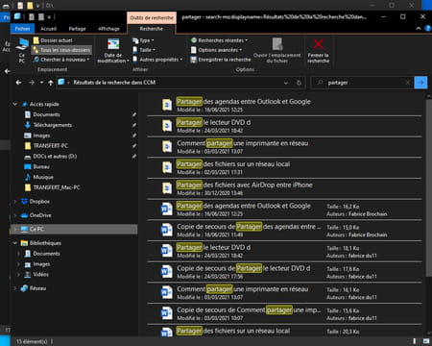The height and width of the screenshot is (346, 432).
Task: Open first 'Partager des agendas entre Outlook et Google' result
Action: pos(284,105)
